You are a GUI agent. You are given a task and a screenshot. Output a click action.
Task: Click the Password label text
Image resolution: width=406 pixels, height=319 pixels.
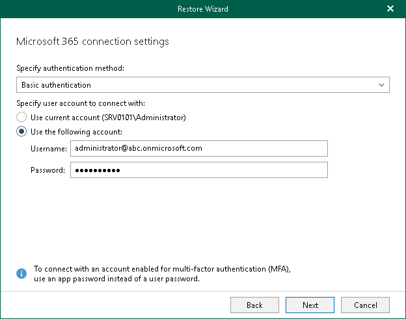coord(47,170)
